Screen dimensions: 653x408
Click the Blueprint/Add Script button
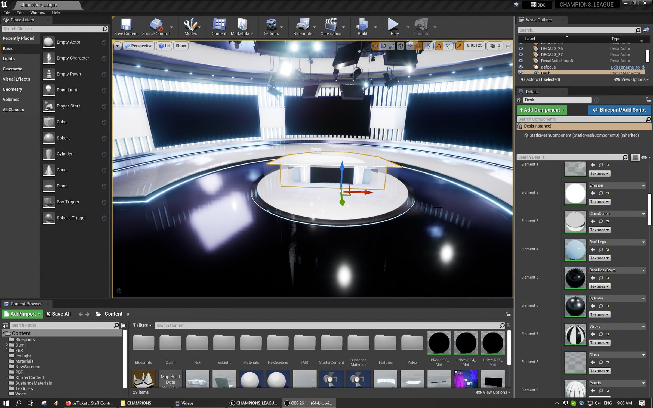(619, 110)
